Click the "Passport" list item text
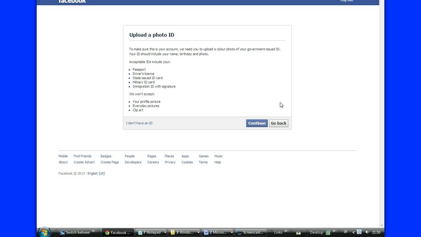 click(x=139, y=69)
